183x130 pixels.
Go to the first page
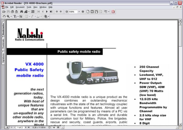tap(38, 12)
